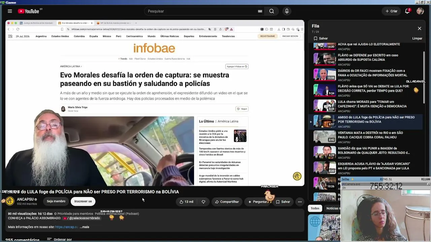Image resolution: width=431 pixels, height=242 pixels.
Task: Go to the YouTube home logo
Action: (x=29, y=11)
